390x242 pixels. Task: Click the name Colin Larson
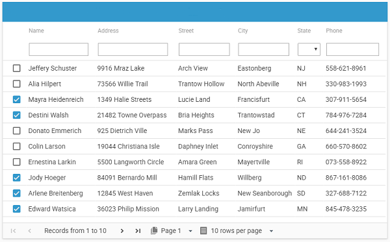coord(47,147)
